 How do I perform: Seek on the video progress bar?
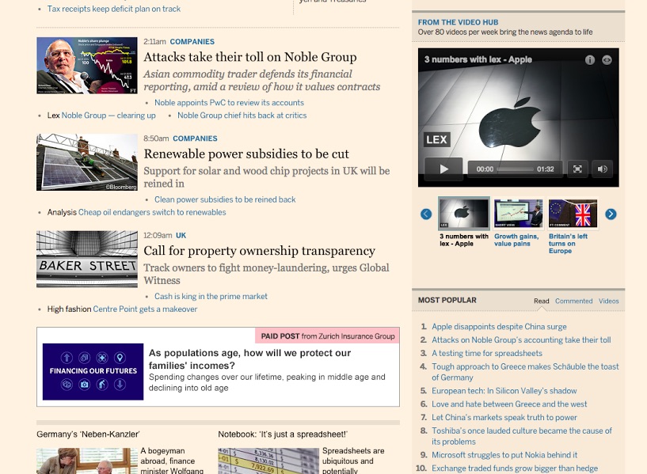click(515, 169)
